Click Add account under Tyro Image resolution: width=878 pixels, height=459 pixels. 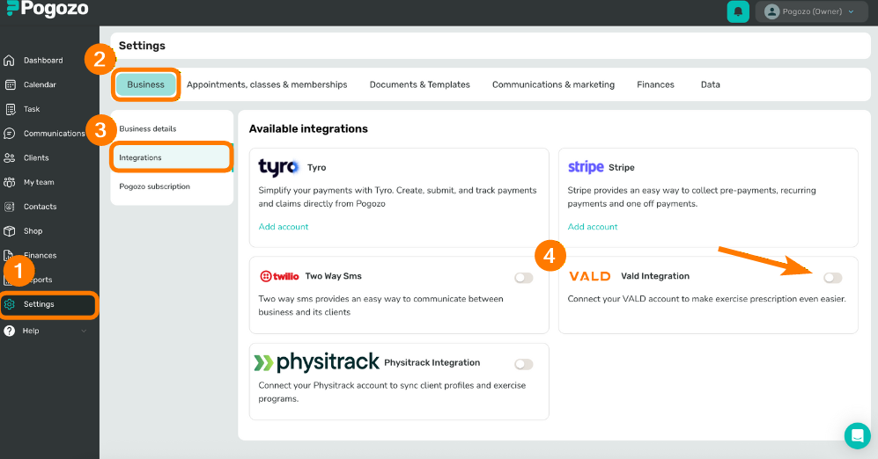[284, 227]
